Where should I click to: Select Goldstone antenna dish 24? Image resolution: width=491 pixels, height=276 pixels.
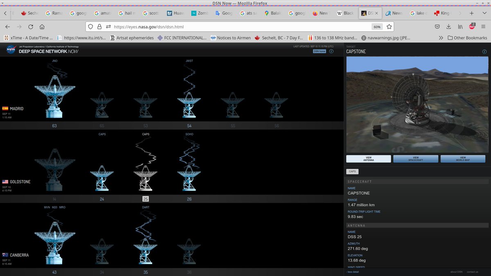[x=102, y=178]
